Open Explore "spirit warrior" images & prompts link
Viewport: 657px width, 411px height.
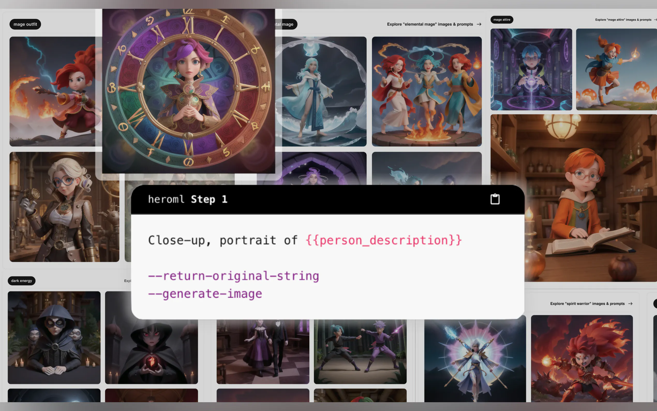pyautogui.click(x=587, y=304)
